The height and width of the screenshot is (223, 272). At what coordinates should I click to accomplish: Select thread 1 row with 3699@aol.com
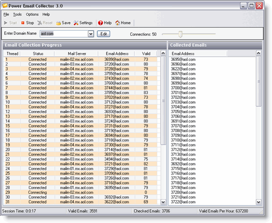80,59
